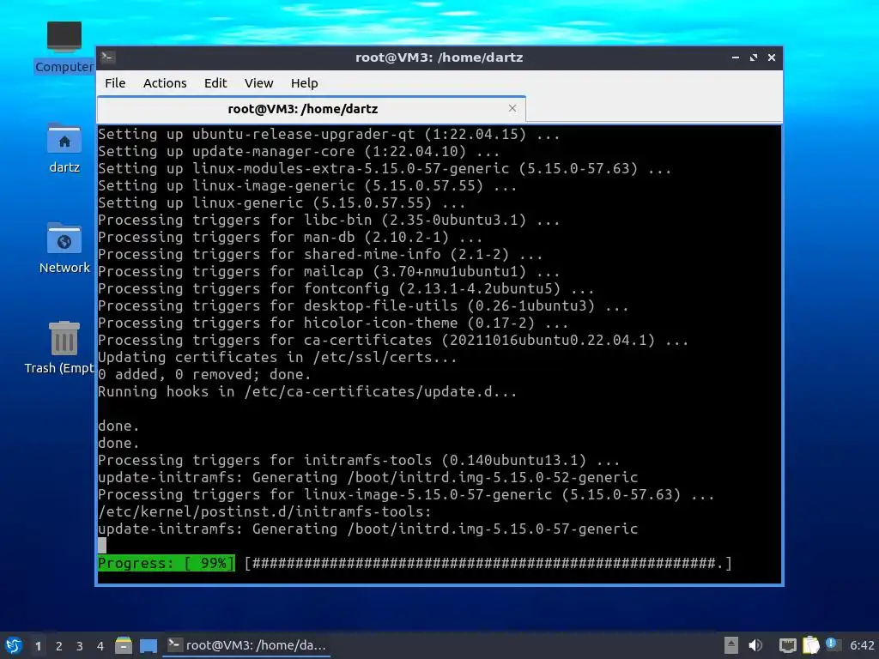Open the Help menu
The width and height of the screenshot is (879, 659).
pyautogui.click(x=305, y=83)
